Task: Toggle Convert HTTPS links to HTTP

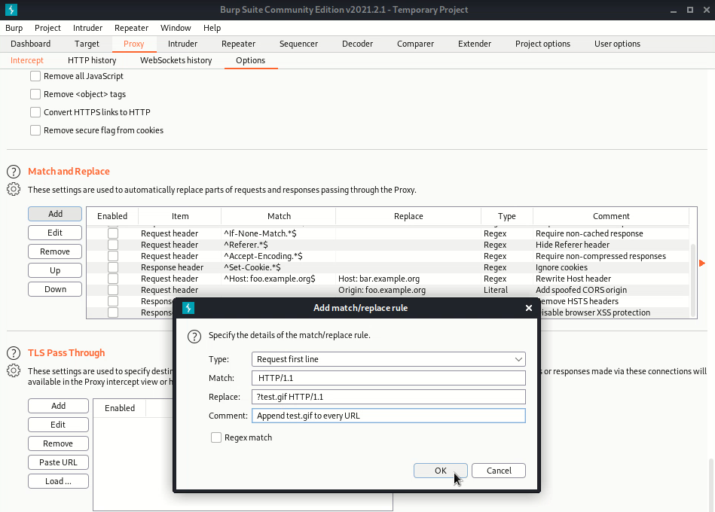Action: pos(35,112)
